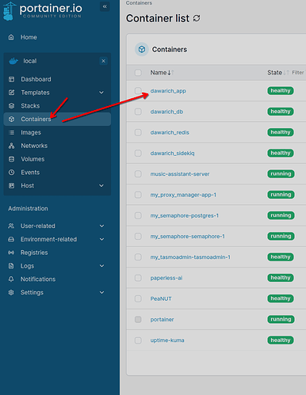
Task: Open the dawarich_db container link
Action: [166, 112]
